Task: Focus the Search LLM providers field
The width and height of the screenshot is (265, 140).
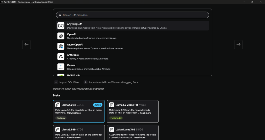Action: click(x=132, y=15)
